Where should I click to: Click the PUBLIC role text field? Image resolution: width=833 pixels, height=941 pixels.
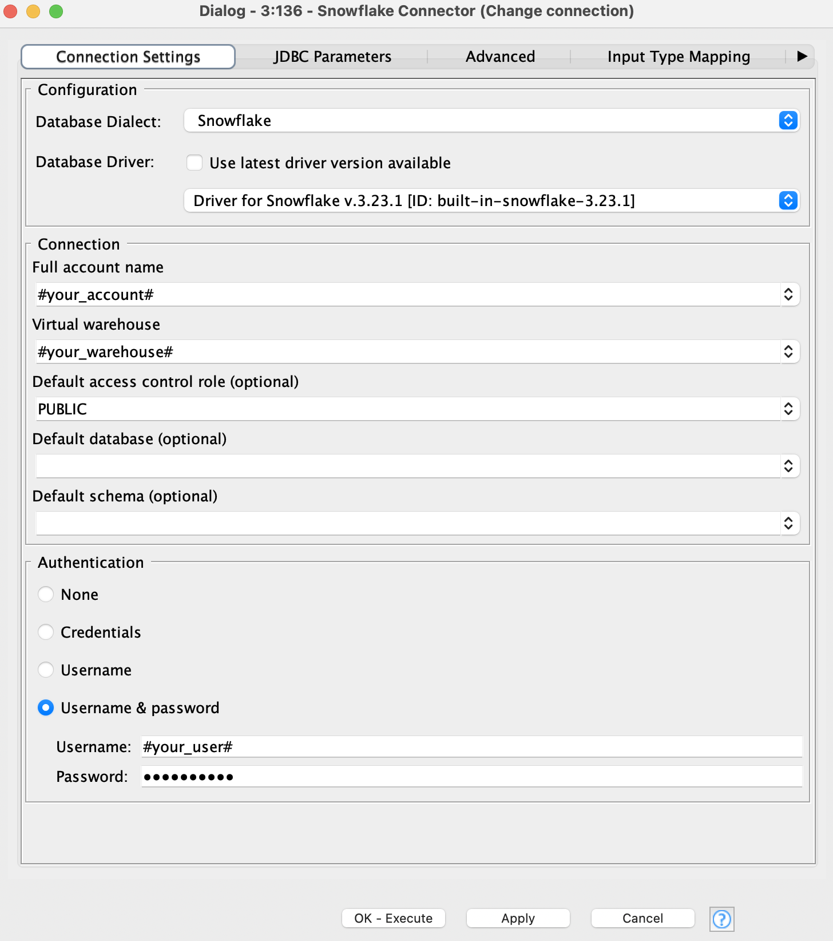[x=408, y=409]
